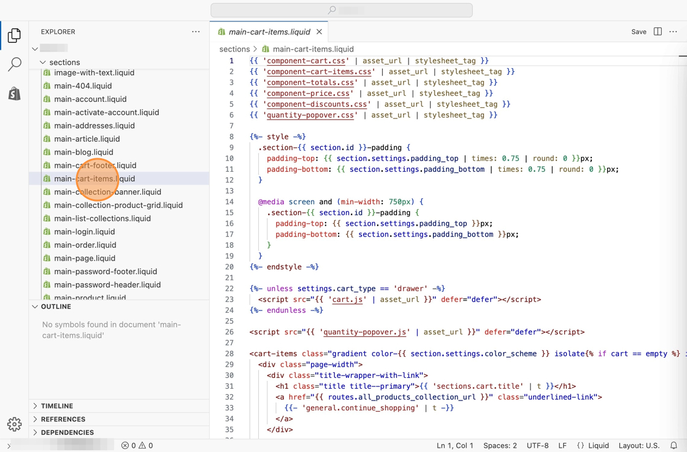Close the main-cart-items.liquid tab
The image size is (687, 452).
pos(320,32)
